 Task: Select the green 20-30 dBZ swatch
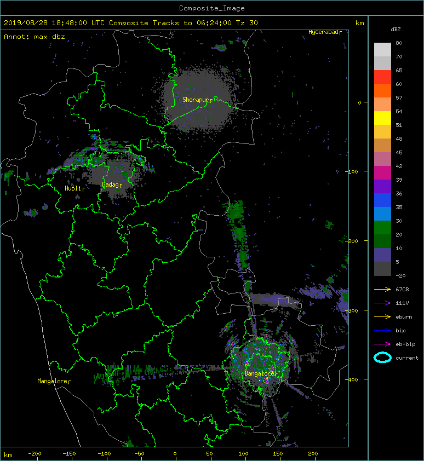[382, 228]
